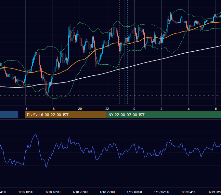The width and height of the screenshot is (221, 195).
Task: Click the 4 hour label on the price chart axis
Action: [x=188, y=109]
